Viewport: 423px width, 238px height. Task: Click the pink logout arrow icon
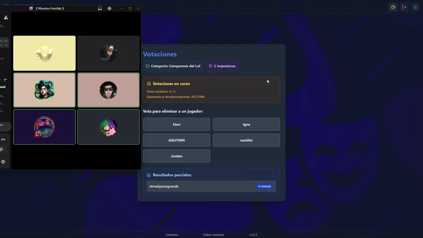click(x=404, y=7)
